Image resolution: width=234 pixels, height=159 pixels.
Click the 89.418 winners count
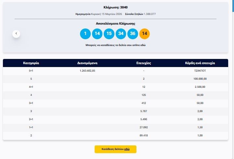(144, 135)
